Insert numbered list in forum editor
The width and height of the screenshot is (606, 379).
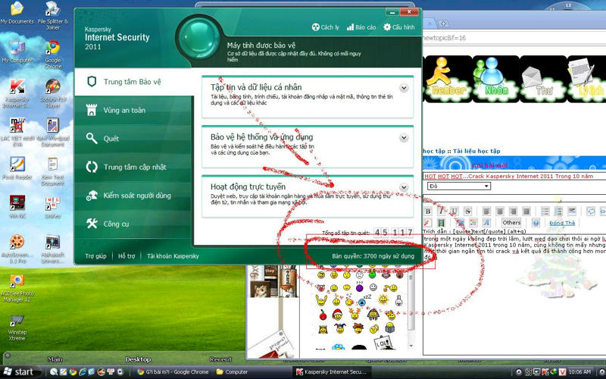coord(558,211)
